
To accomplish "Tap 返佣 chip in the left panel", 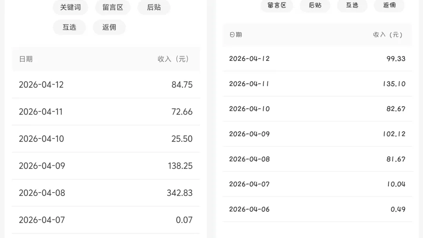I will [x=109, y=27].
